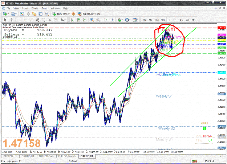Select the Text Label tool

click(56, 20)
